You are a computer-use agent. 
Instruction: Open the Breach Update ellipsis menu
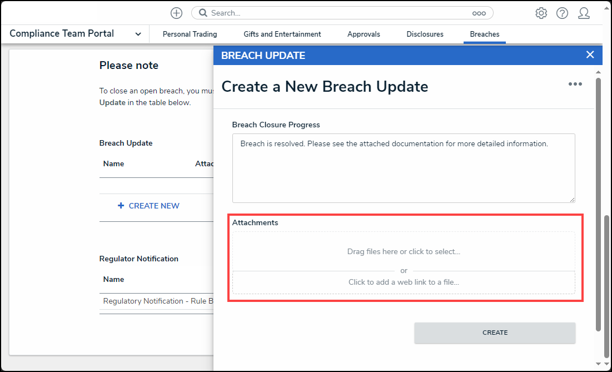(575, 84)
